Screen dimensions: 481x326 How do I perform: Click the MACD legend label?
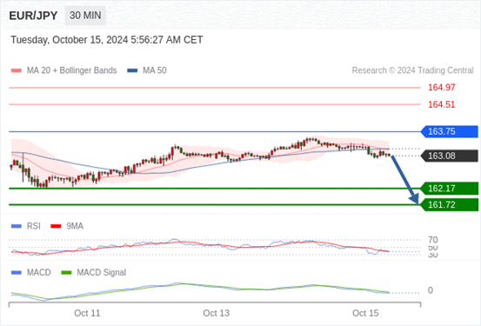click(39, 272)
